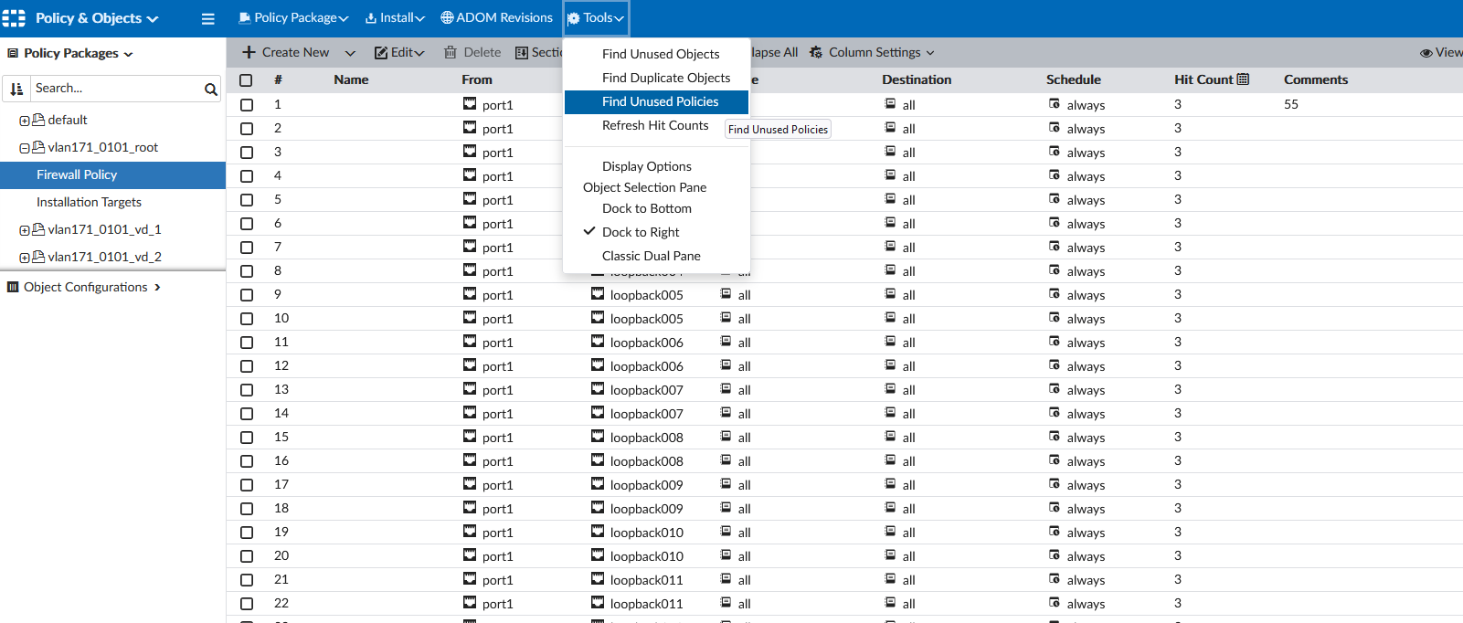This screenshot has height=623, width=1463.
Task: Expand the default package tree node
Action: click(x=25, y=121)
